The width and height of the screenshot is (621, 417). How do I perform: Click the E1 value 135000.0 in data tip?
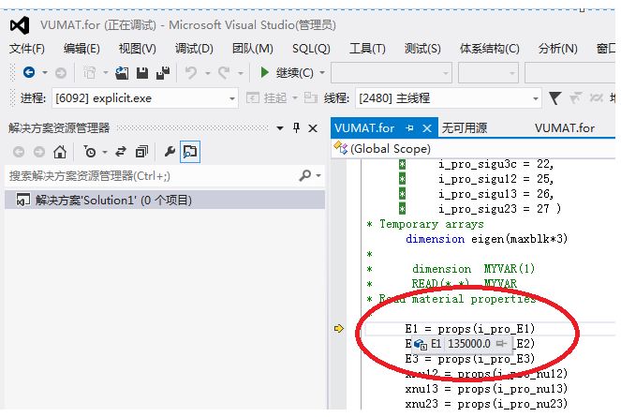[x=469, y=344]
